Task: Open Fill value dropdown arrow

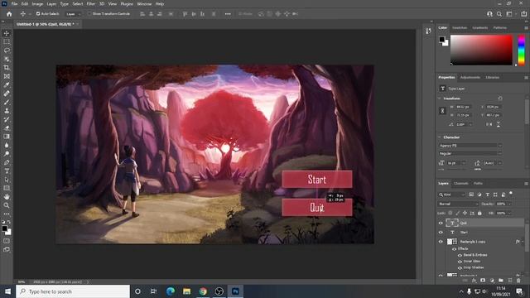Action: click(x=509, y=214)
